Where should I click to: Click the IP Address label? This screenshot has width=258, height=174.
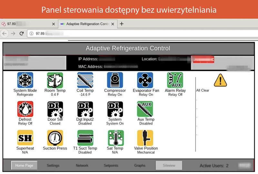(88, 59)
